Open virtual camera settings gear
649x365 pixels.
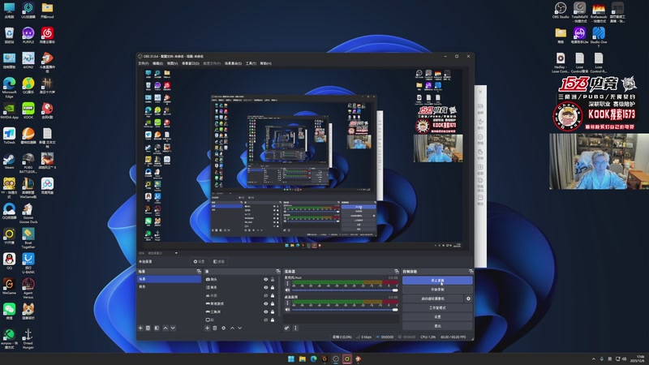click(468, 298)
